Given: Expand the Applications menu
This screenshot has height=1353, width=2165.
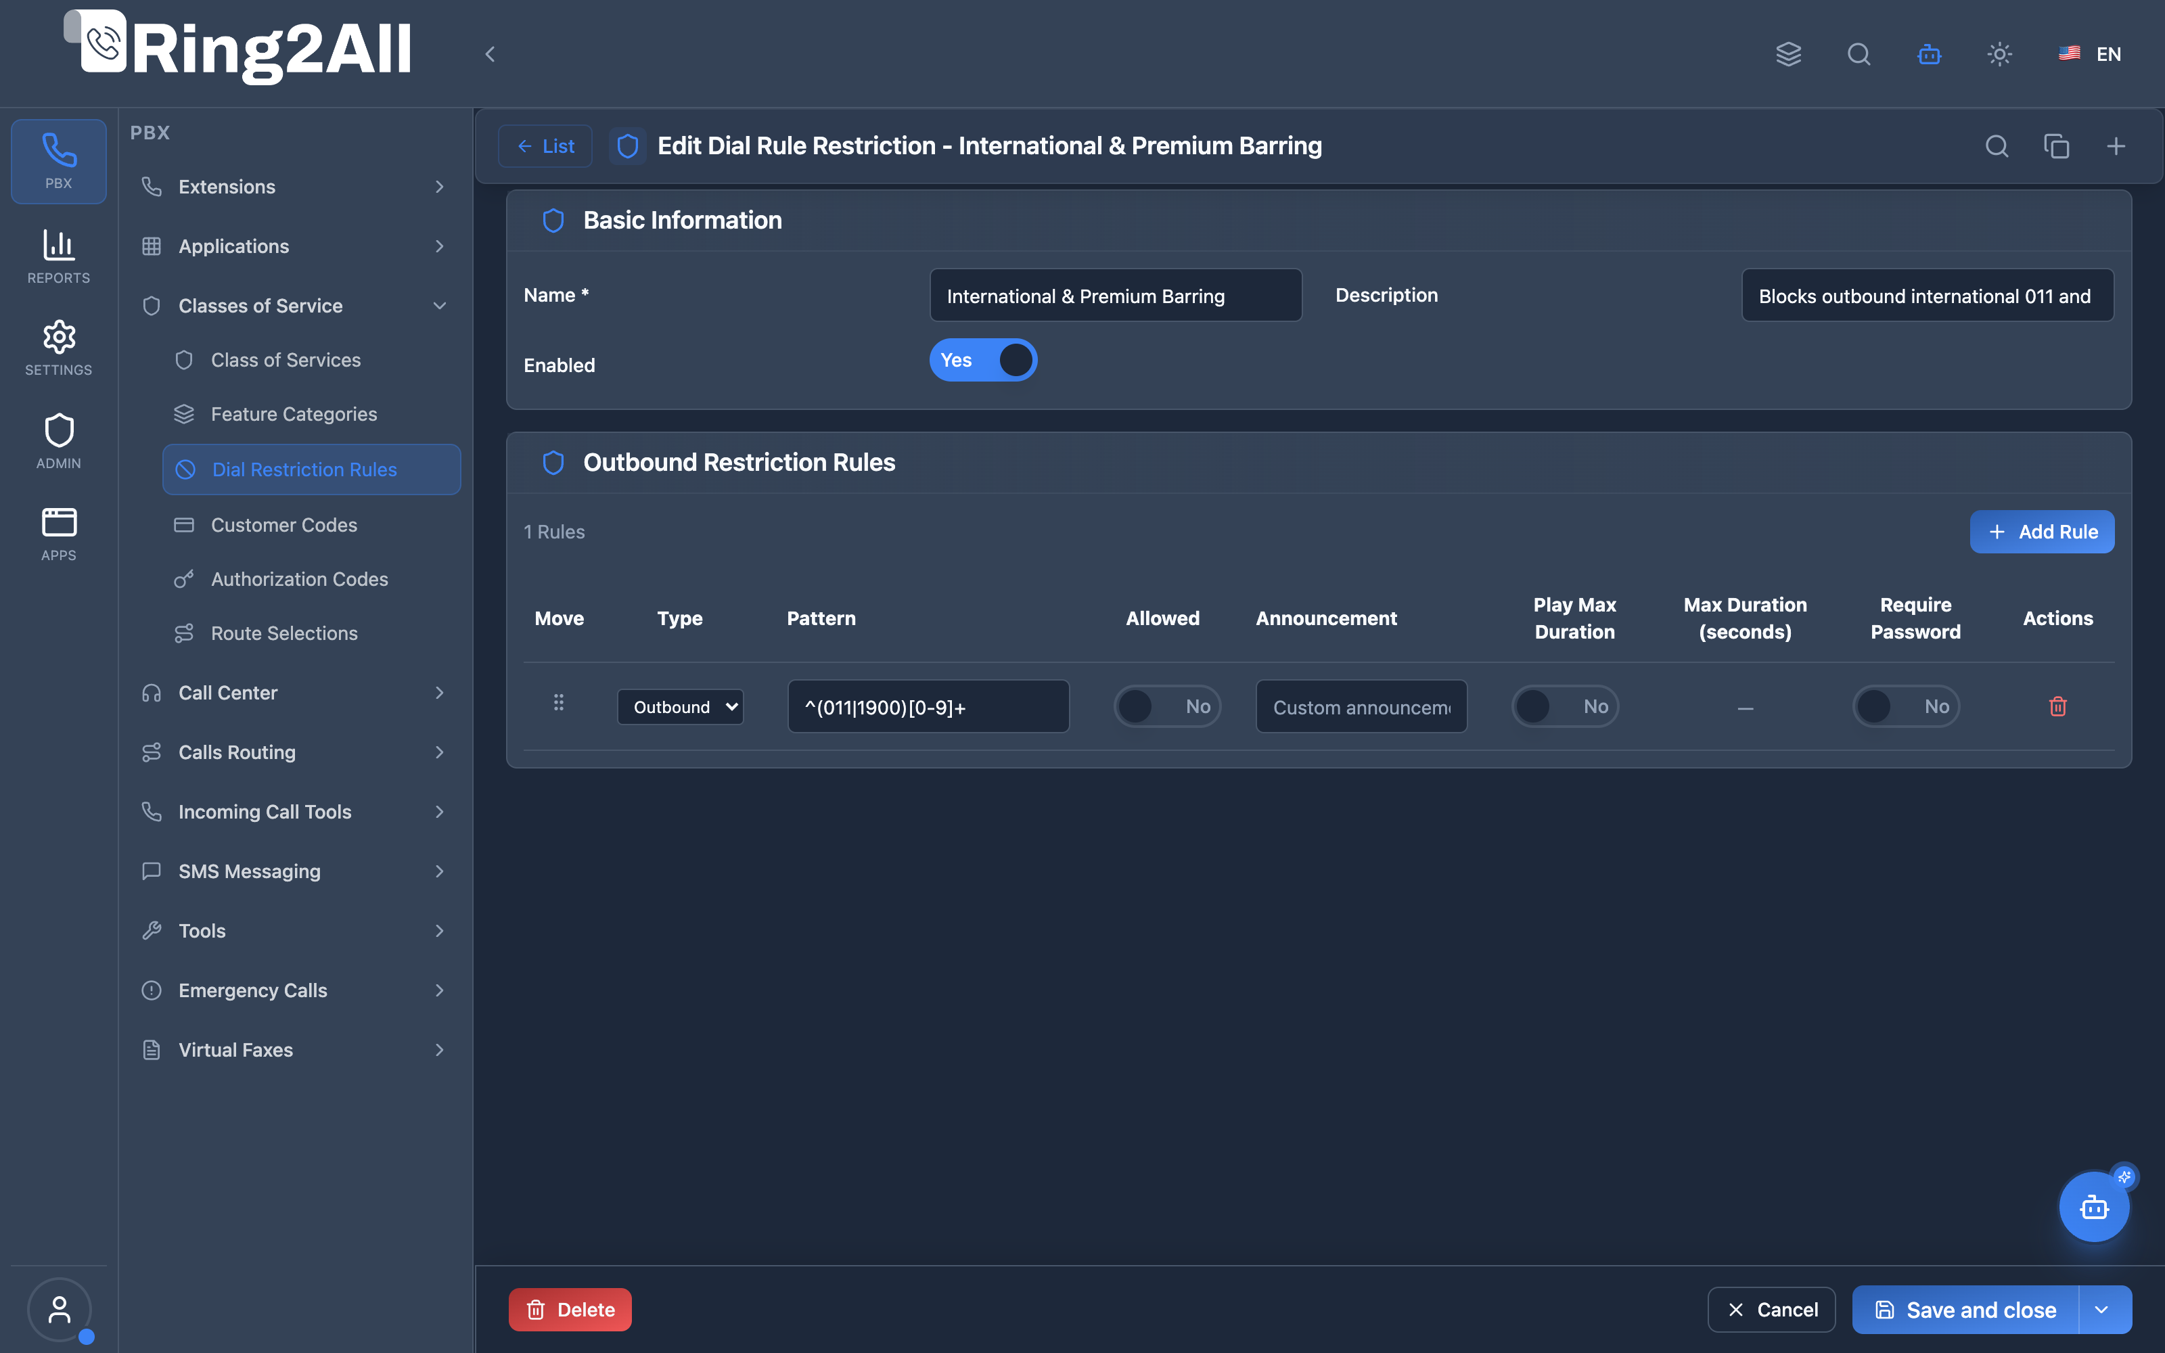Looking at the screenshot, I should pos(294,245).
